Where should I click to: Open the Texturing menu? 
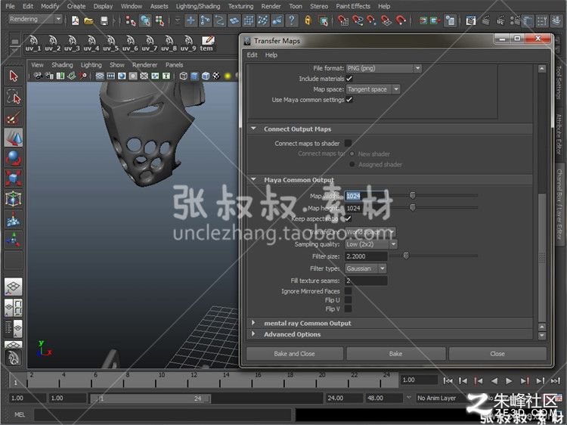[x=240, y=6]
